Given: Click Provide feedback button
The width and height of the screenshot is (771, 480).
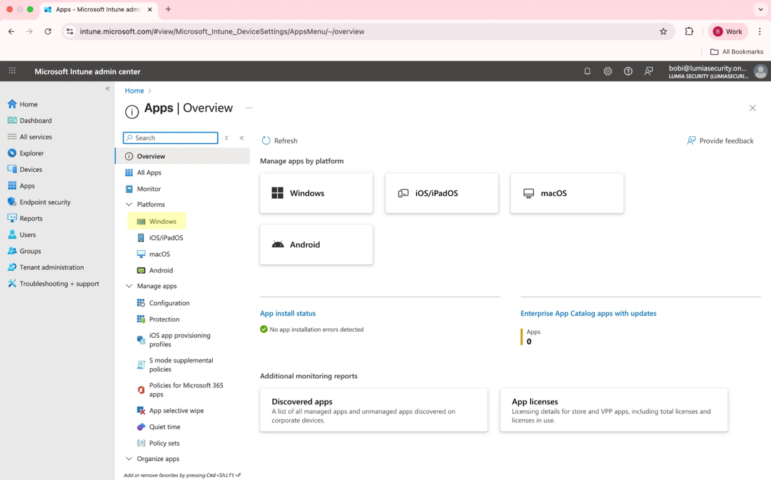Looking at the screenshot, I should pyautogui.click(x=720, y=141).
